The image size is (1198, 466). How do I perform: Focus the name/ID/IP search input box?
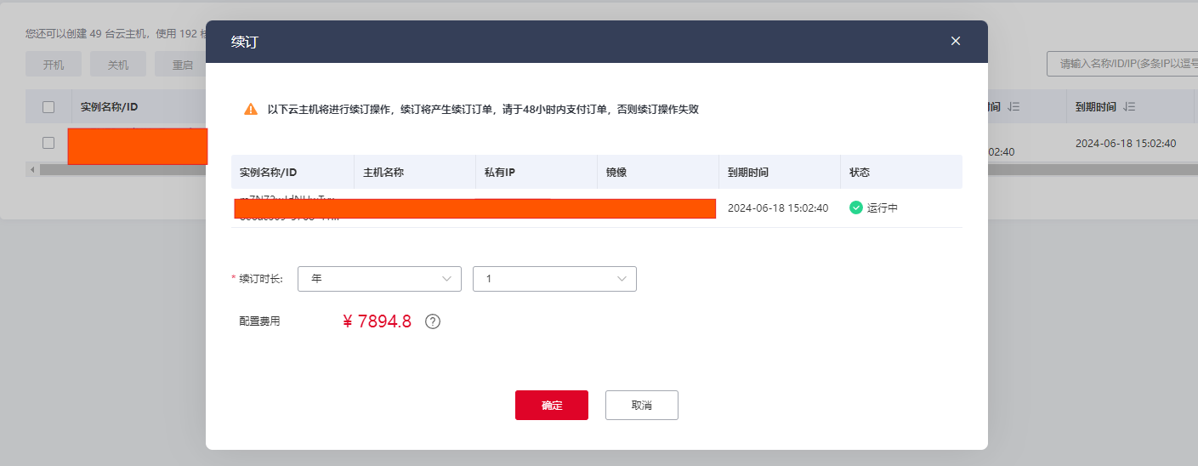[1121, 64]
